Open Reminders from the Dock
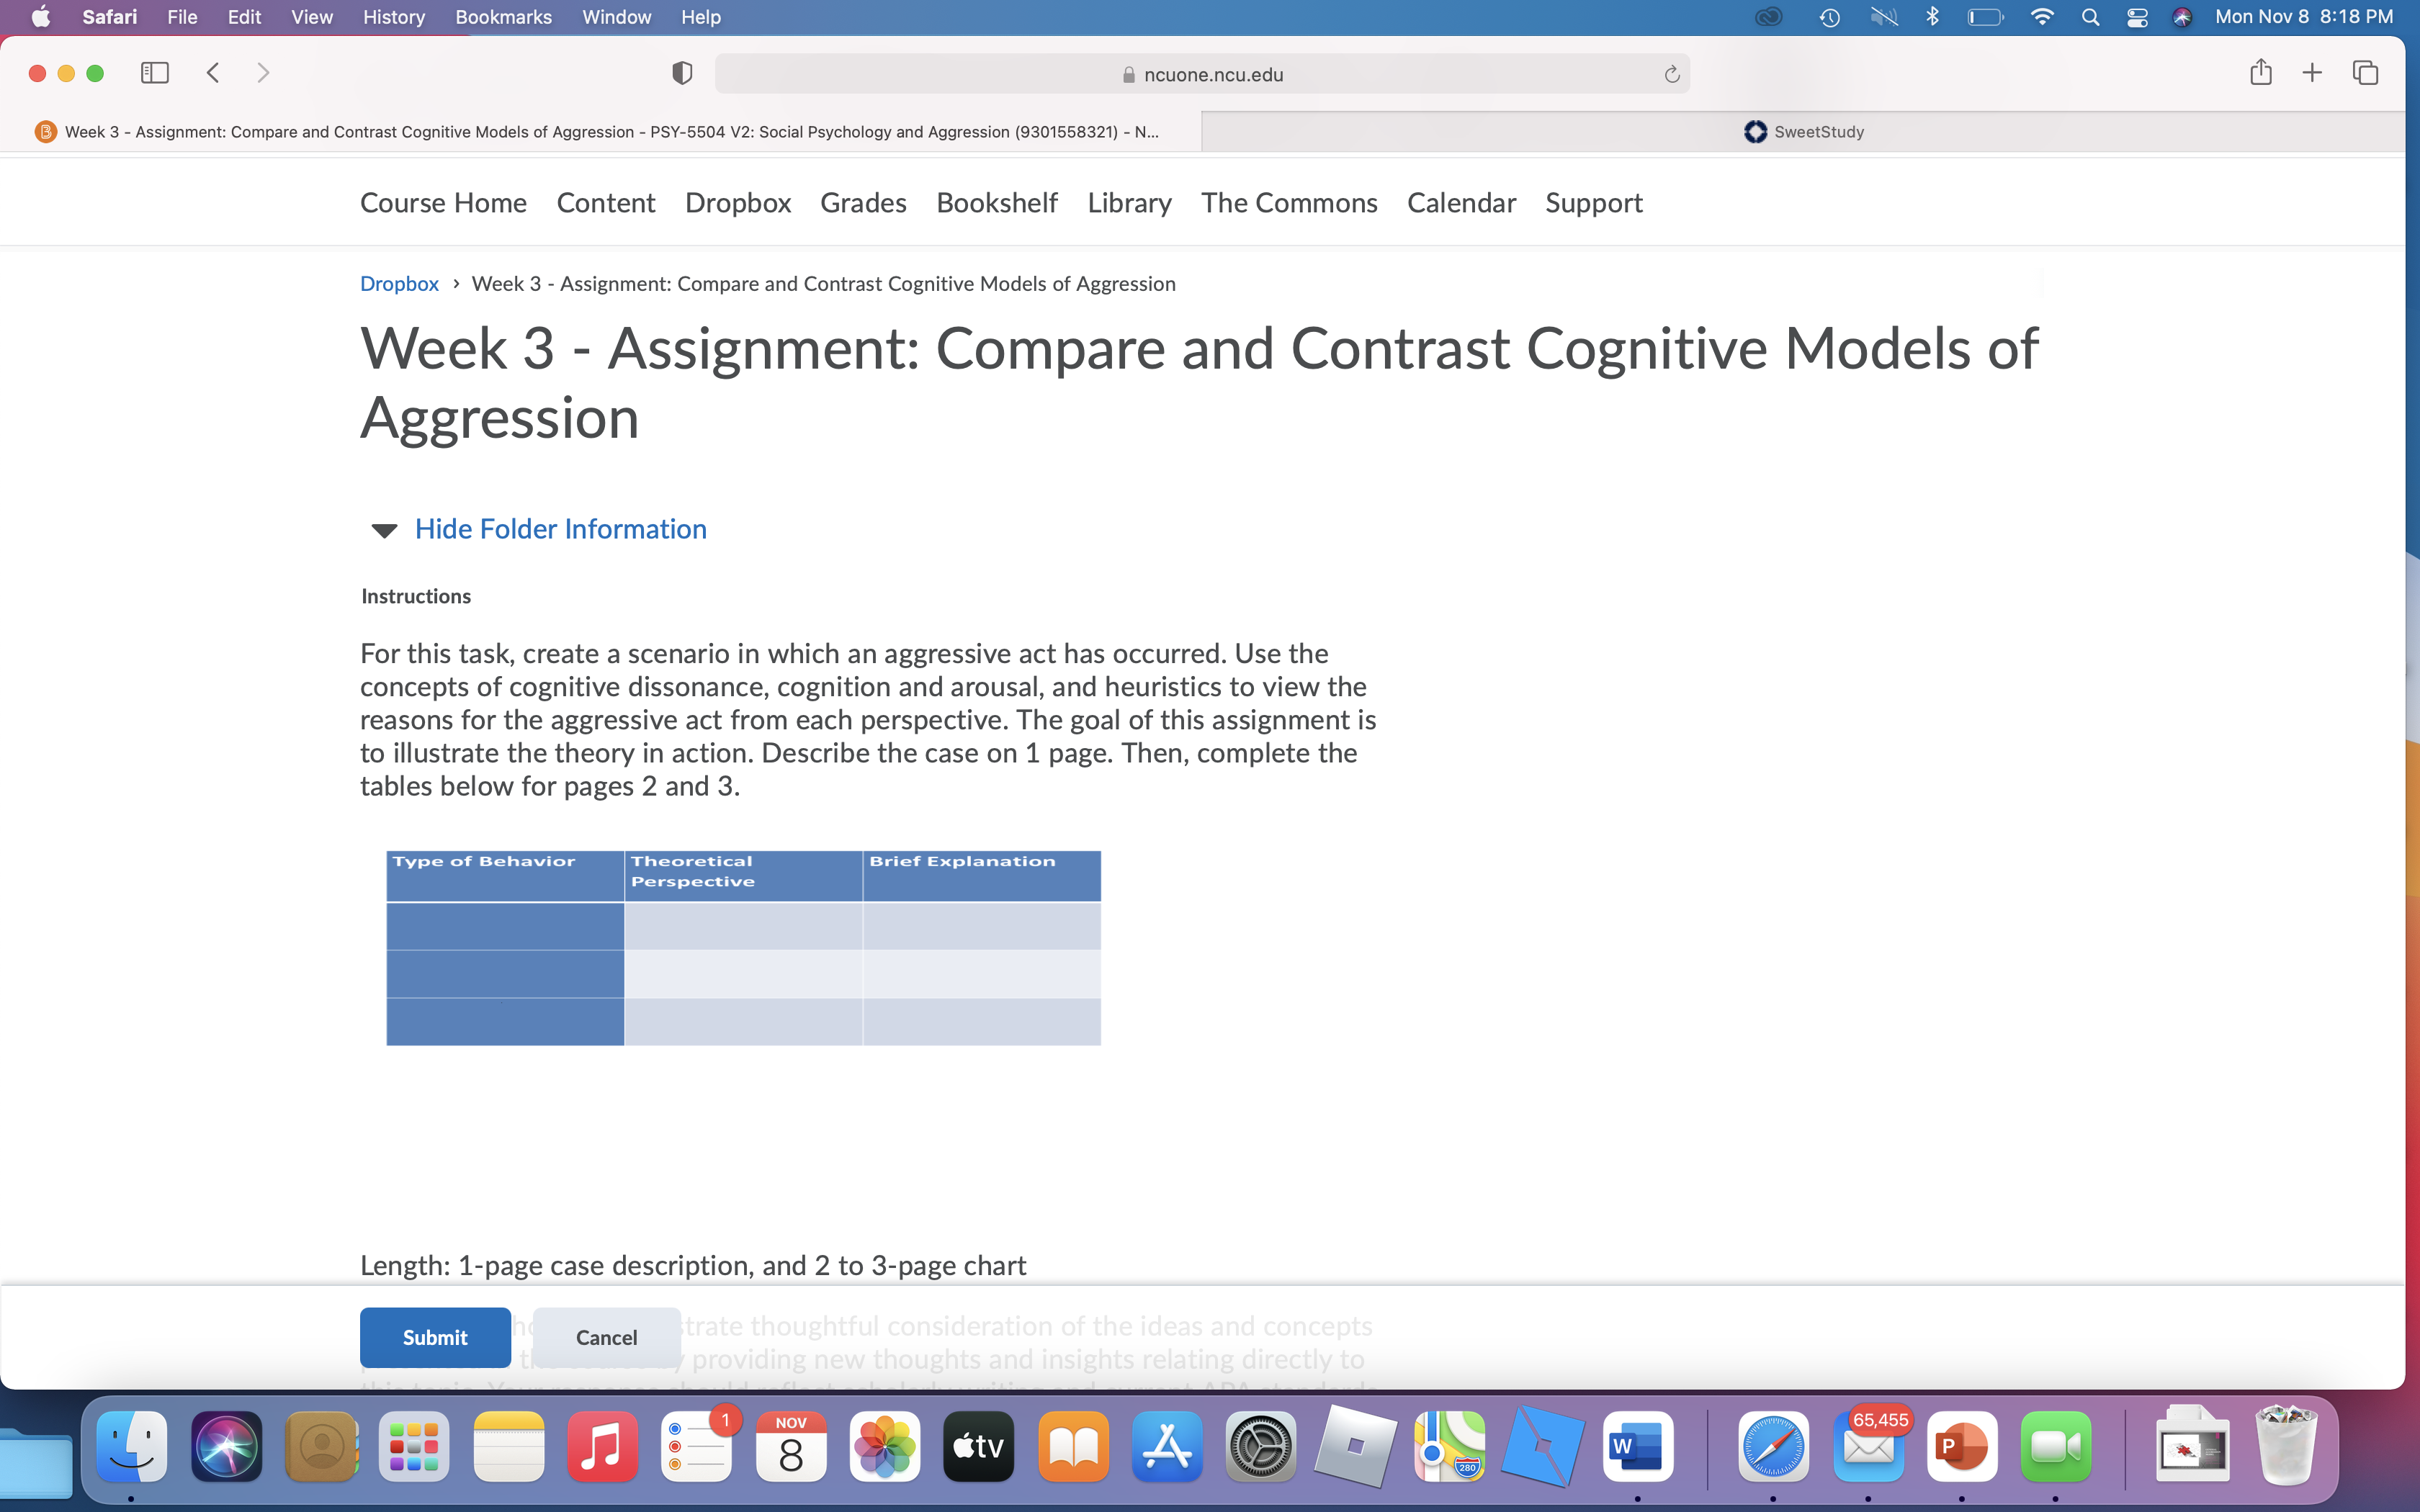 (x=697, y=1446)
